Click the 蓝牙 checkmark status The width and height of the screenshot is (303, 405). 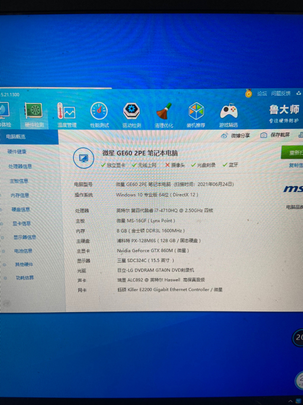(x=230, y=165)
